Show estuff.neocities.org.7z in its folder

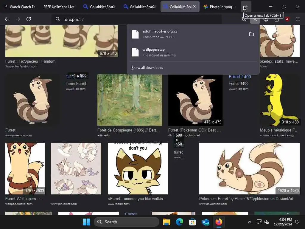(251, 34)
